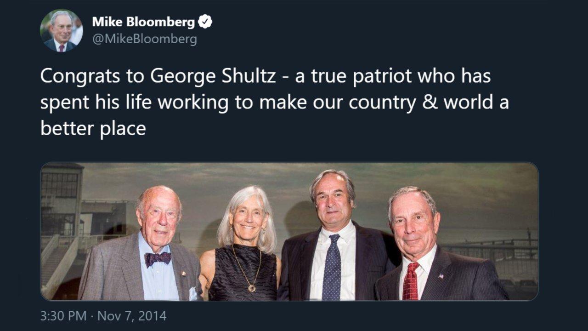Screen dimensions: 588x331
Task: Open the Mike Bloomberg display name link
Action: coord(143,22)
